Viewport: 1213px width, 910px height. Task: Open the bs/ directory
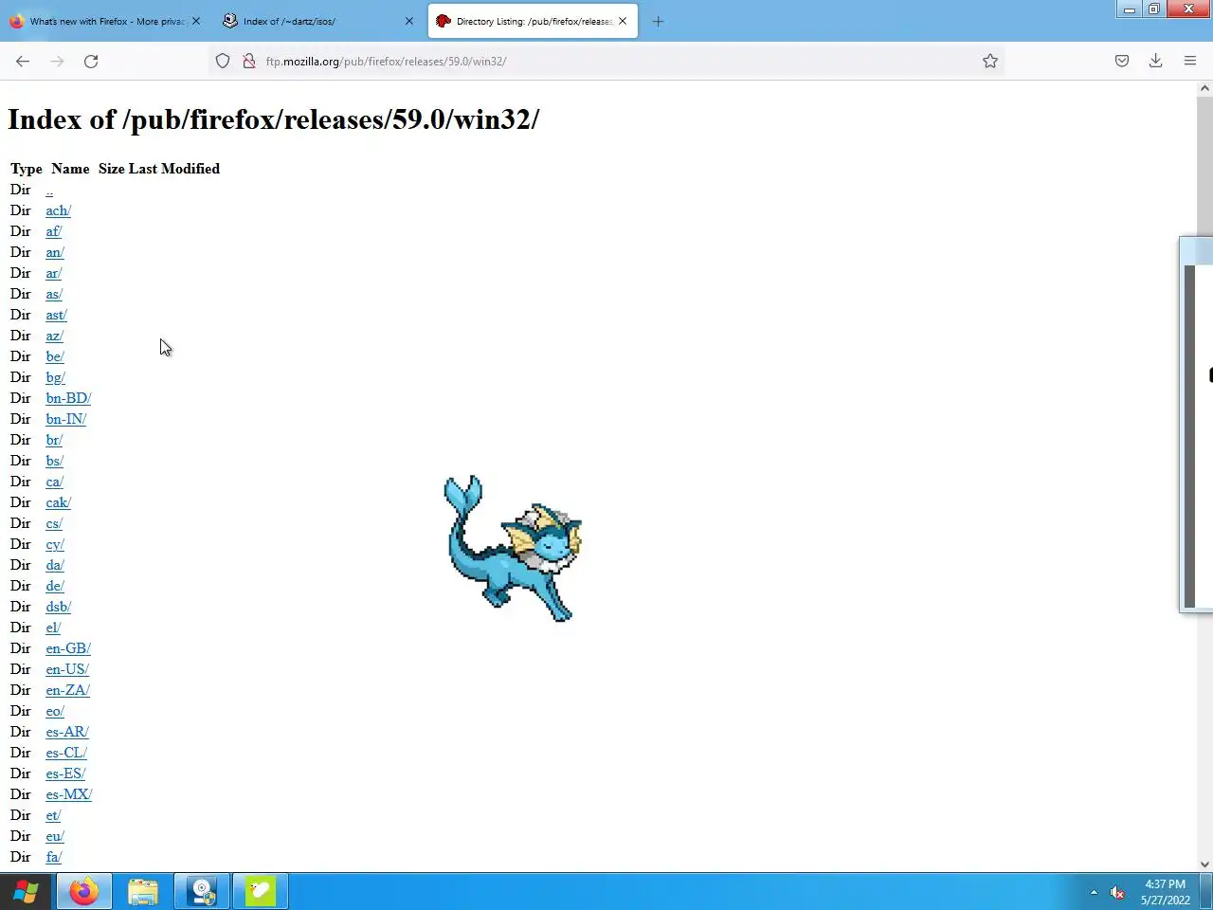pyautogui.click(x=54, y=461)
